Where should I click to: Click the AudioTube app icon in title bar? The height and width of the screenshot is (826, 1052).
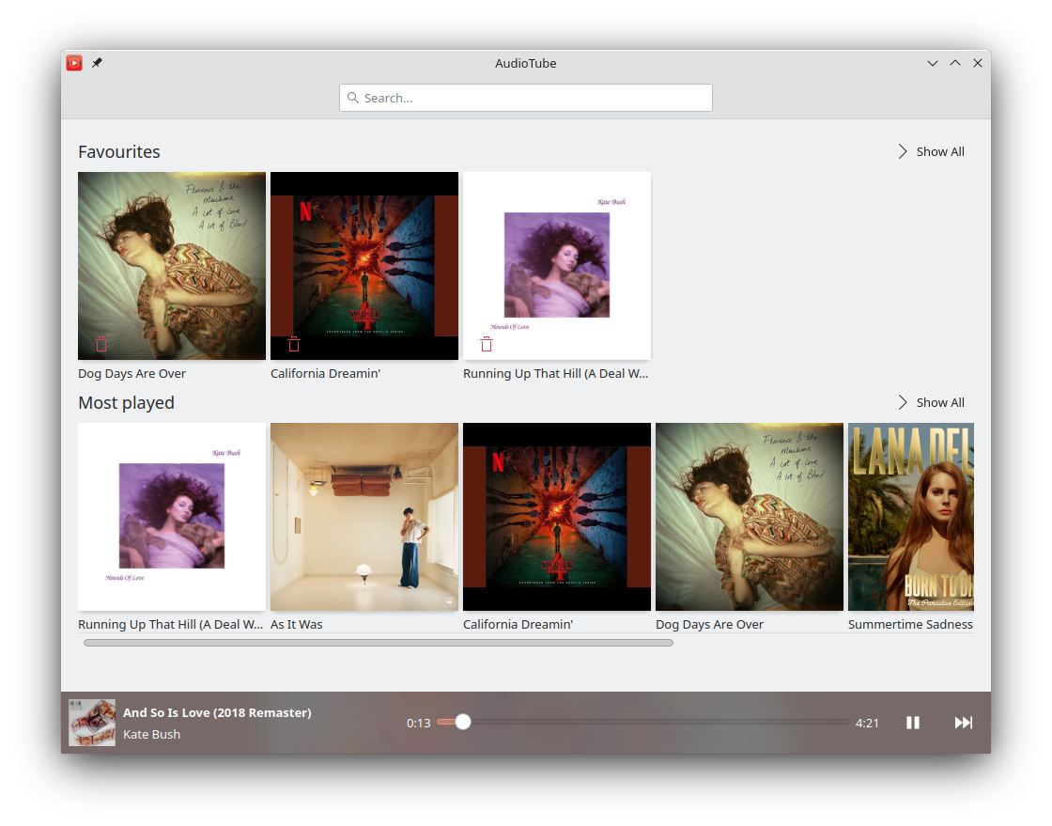[x=74, y=63]
